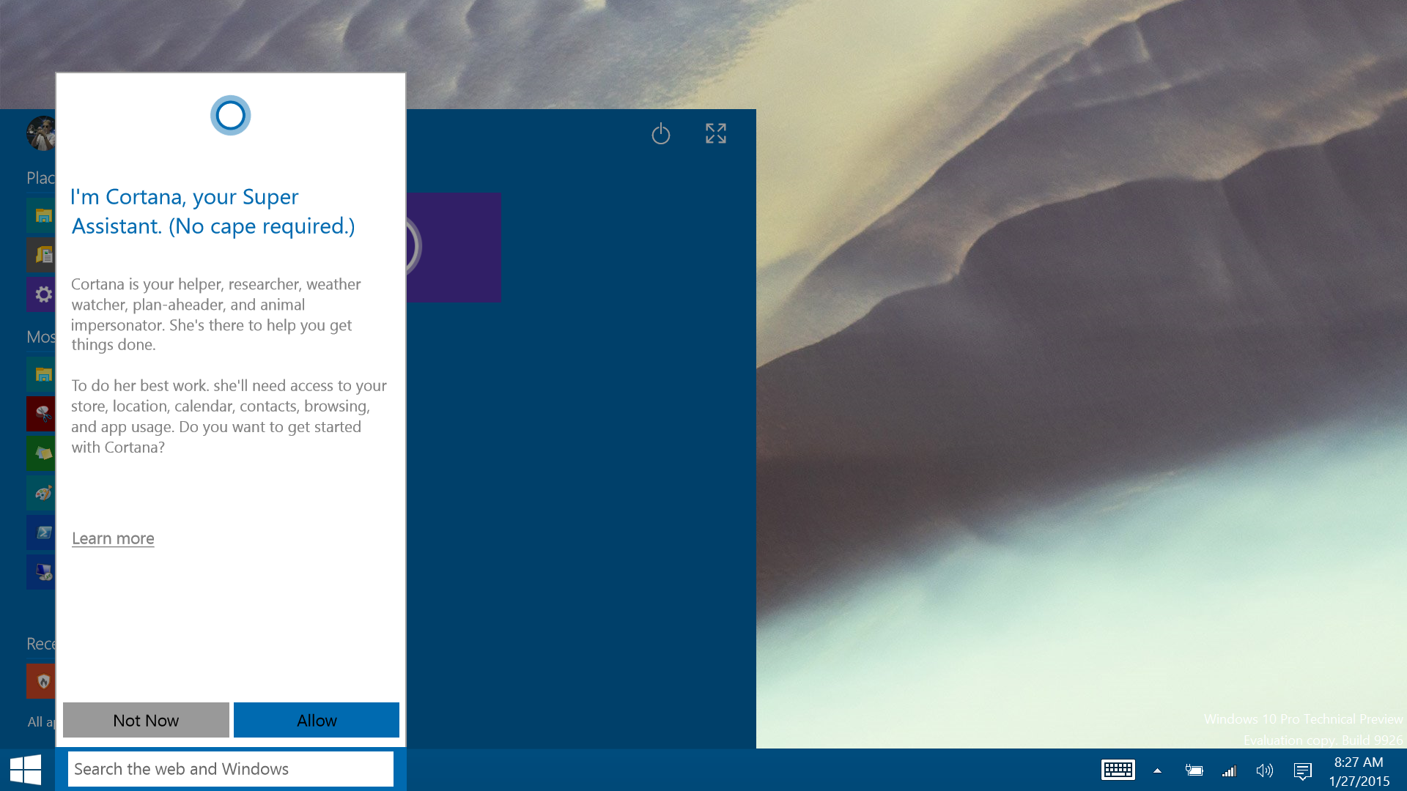1407x791 pixels.
Task: Open Documents folder icon under Places
Action: pyautogui.click(x=41, y=255)
